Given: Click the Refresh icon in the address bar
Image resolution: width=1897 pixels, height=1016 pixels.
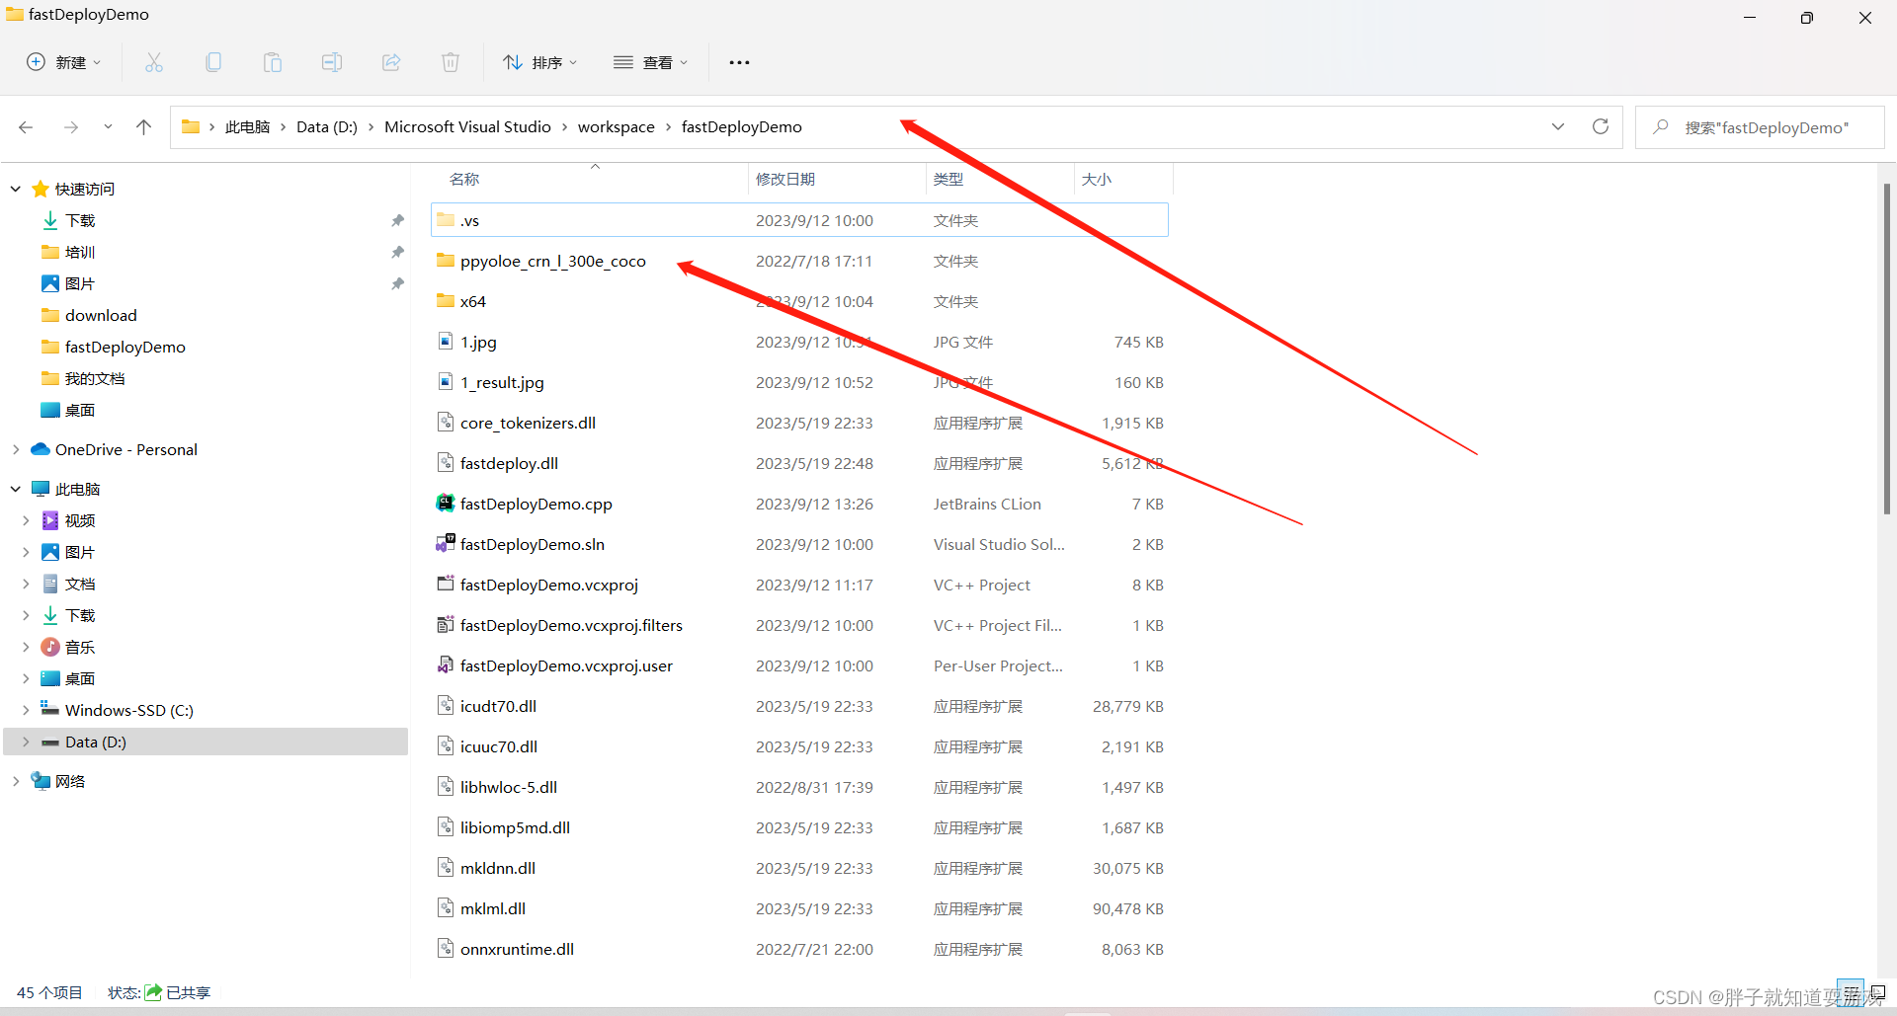Looking at the screenshot, I should 1601,126.
